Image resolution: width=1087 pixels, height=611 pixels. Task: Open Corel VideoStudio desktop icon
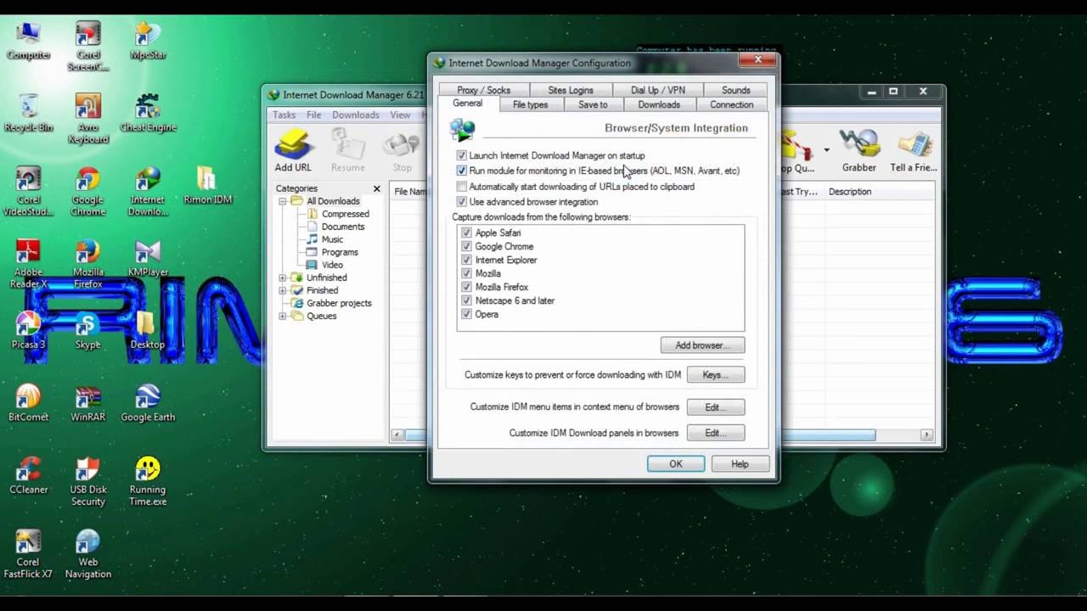(x=28, y=191)
